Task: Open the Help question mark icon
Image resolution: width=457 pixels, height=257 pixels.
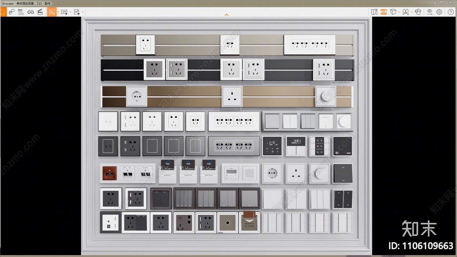Action: pyautogui.click(x=451, y=12)
